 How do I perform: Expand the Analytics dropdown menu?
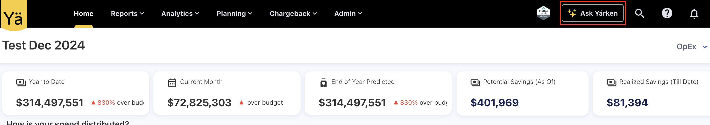click(180, 14)
